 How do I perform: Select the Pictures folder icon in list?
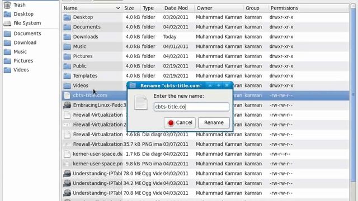[x=67, y=56]
